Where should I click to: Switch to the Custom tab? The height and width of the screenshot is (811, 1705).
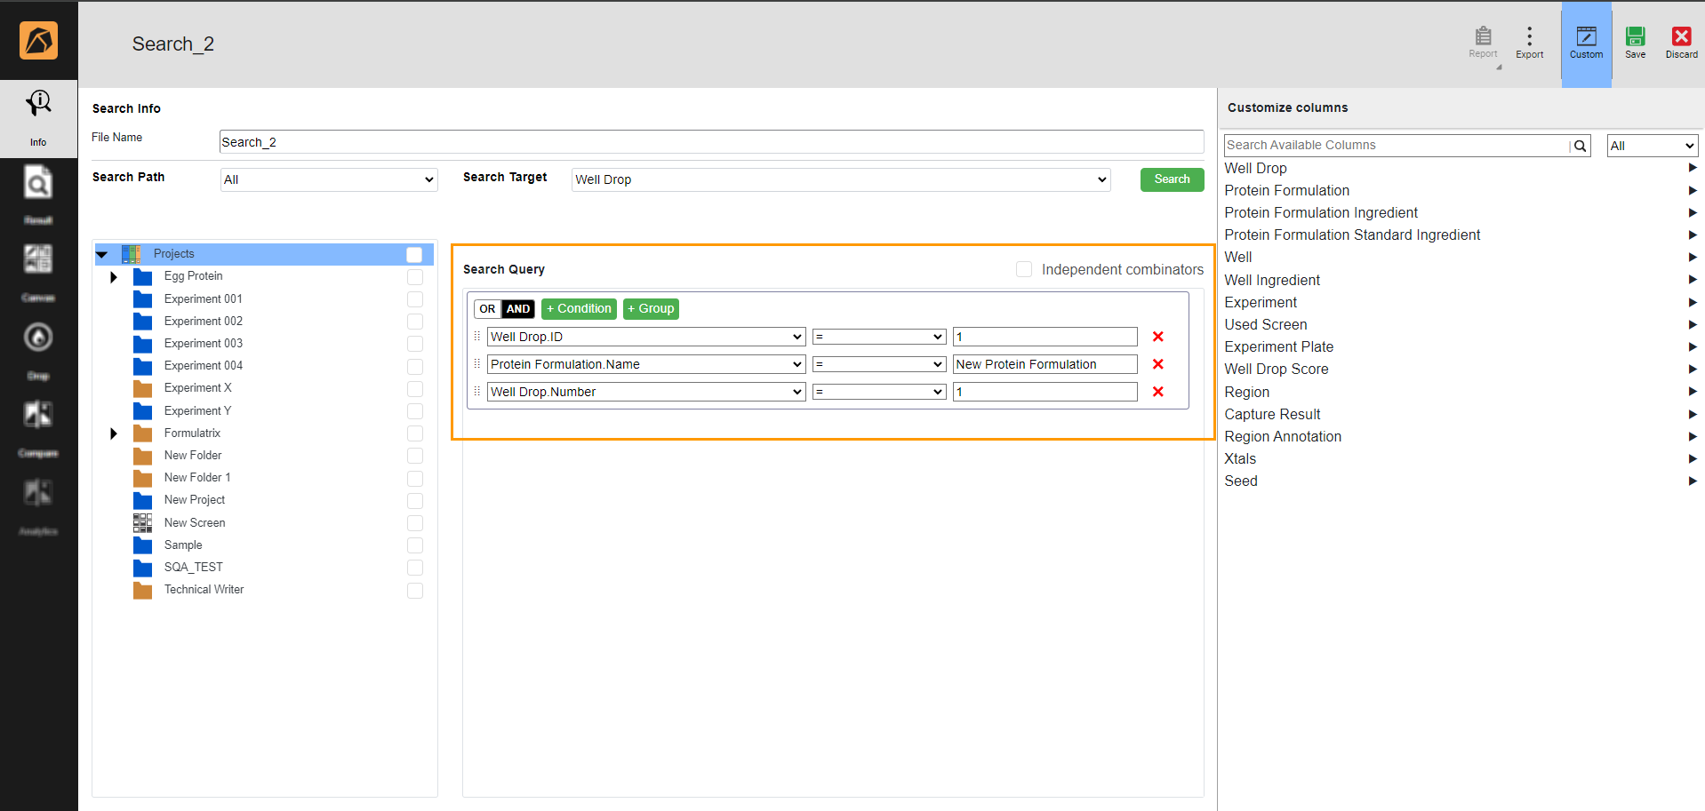1586,39
